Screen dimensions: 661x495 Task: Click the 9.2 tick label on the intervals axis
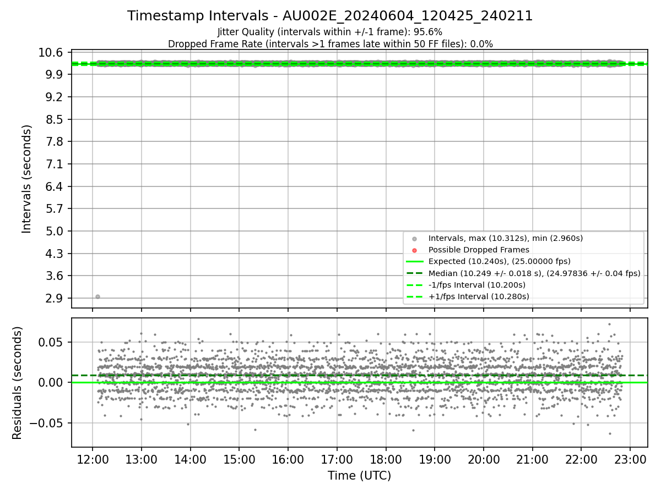click(55, 97)
